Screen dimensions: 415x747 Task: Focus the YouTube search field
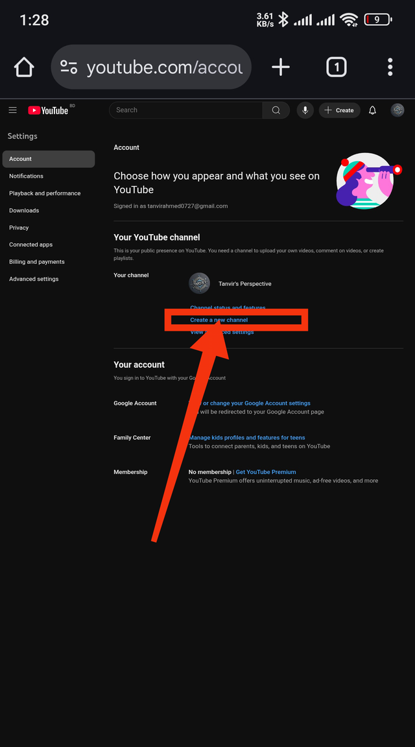(x=186, y=110)
